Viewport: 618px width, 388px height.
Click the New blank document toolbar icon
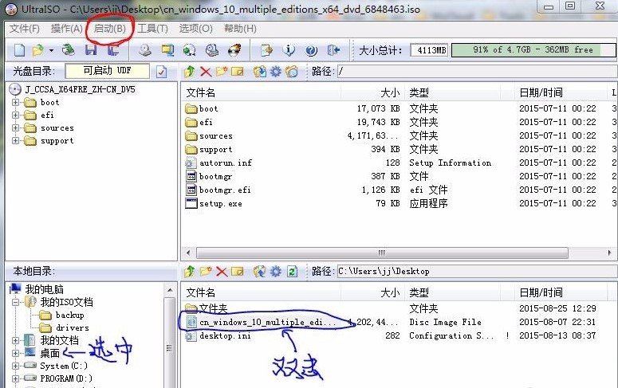point(19,50)
